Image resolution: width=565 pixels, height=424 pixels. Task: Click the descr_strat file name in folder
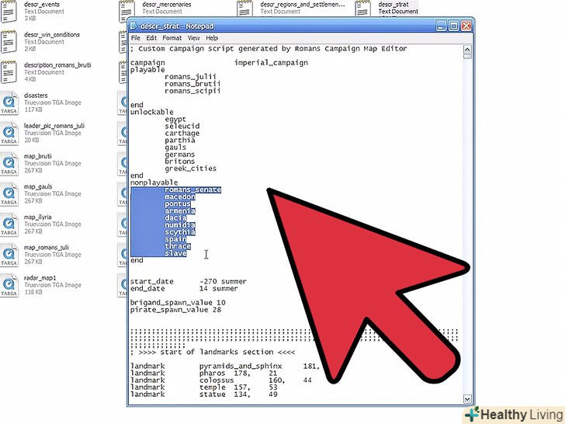pyautogui.click(x=393, y=5)
